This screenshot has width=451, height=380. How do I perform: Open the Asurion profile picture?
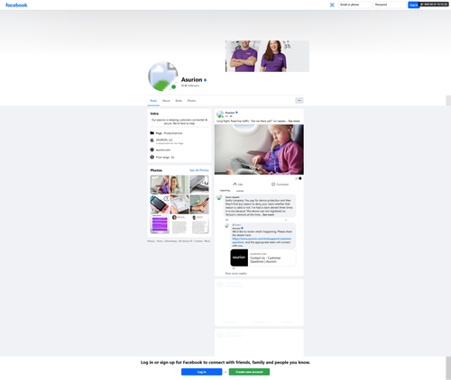pyautogui.click(x=162, y=77)
